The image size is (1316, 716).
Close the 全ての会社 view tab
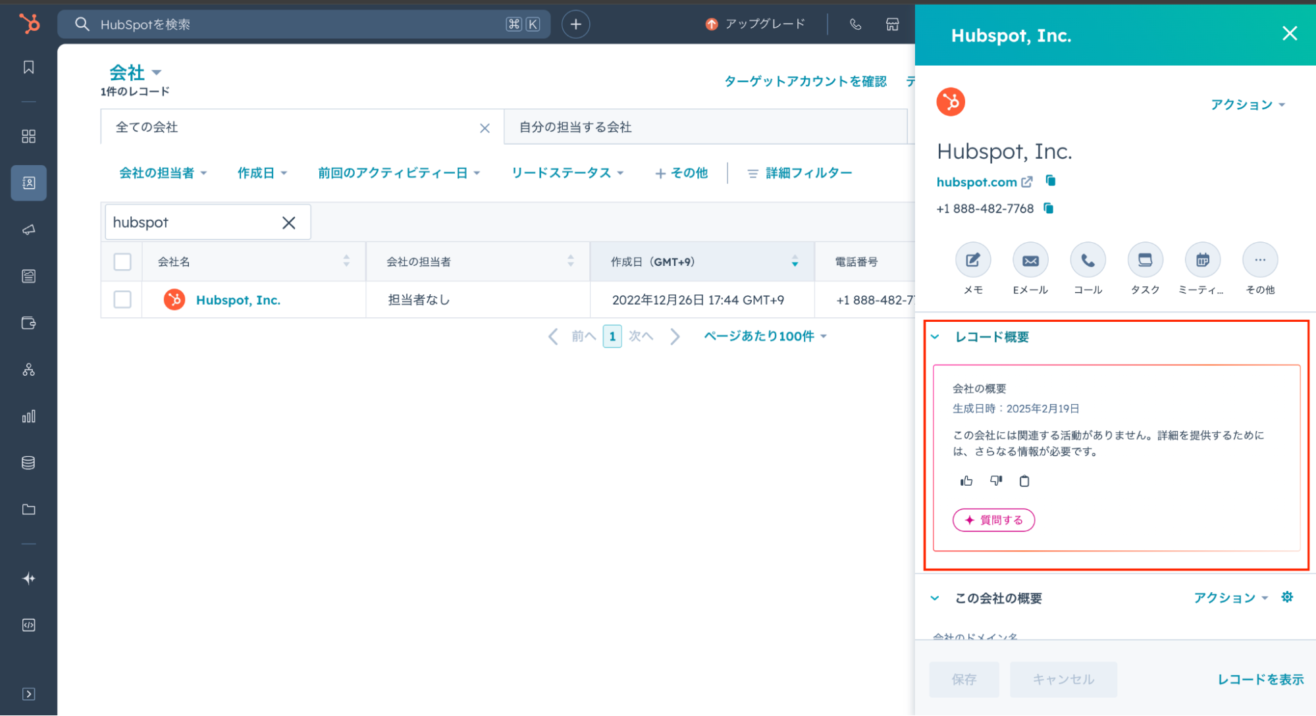click(x=485, y=128)
